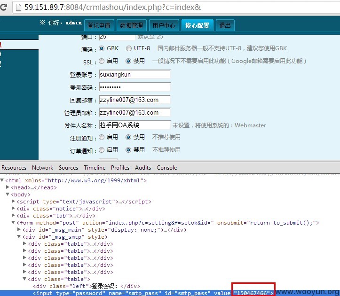Image resolution: width=340 pixels, height=296 pixels.
Task: Disable SSL with the 禁用 radio
Action: [128, 61]
